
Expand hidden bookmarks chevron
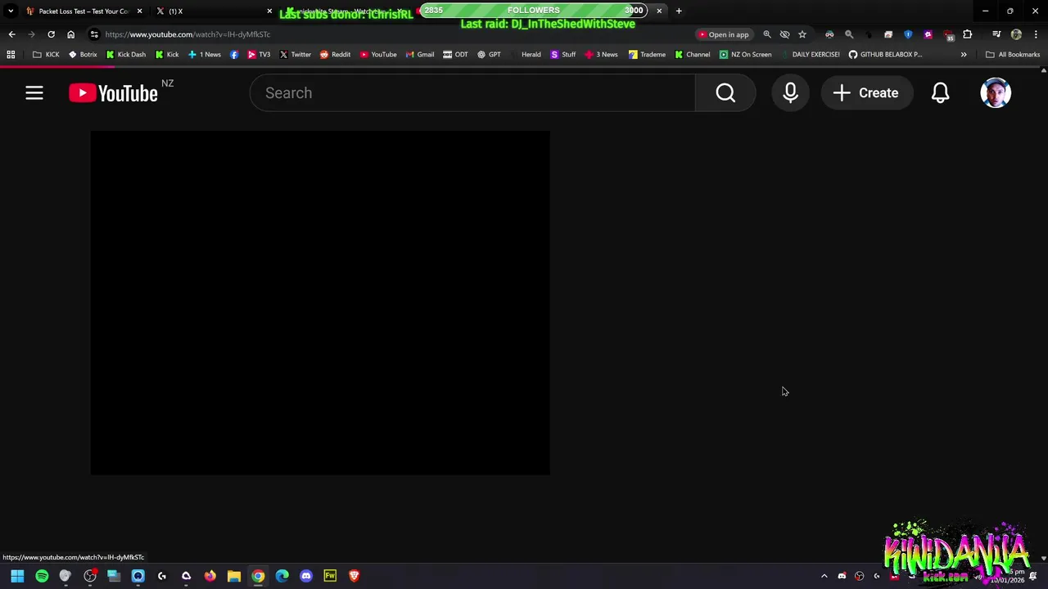[964, 55]
